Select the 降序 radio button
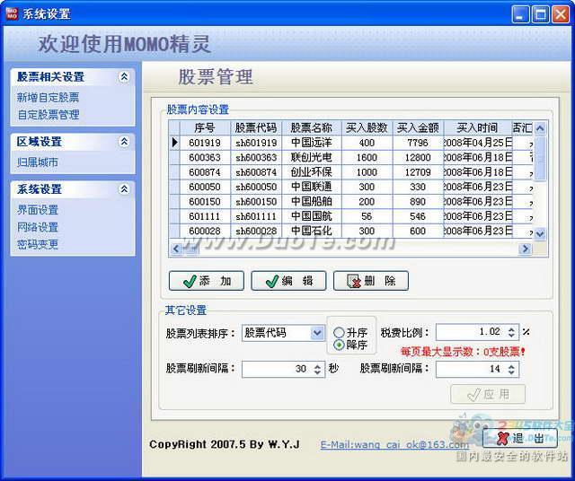Image resolution: width=575 pixels, height=481 pixels. (x=339, y=345)
